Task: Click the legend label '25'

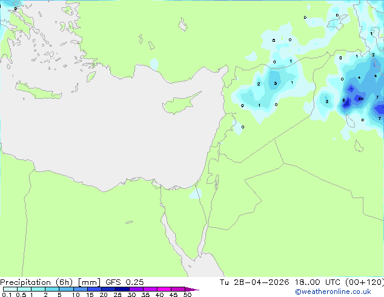Action: click(118, 295)
